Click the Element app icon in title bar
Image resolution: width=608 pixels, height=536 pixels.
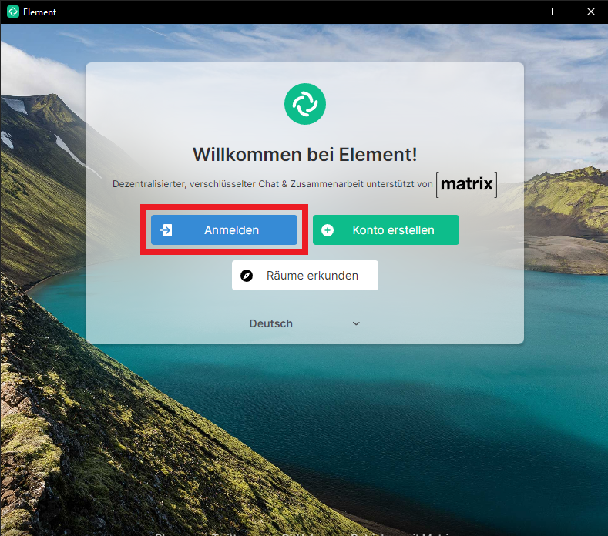click(x=12, y=12)
